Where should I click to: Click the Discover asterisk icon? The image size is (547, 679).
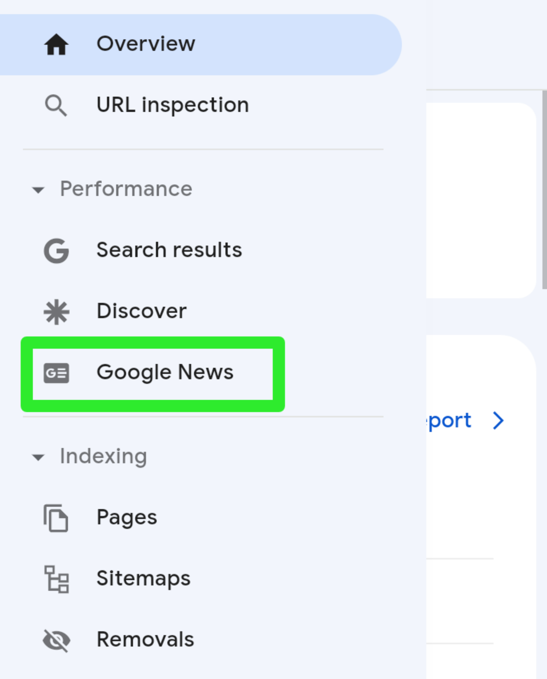click(x=56, y=312)
